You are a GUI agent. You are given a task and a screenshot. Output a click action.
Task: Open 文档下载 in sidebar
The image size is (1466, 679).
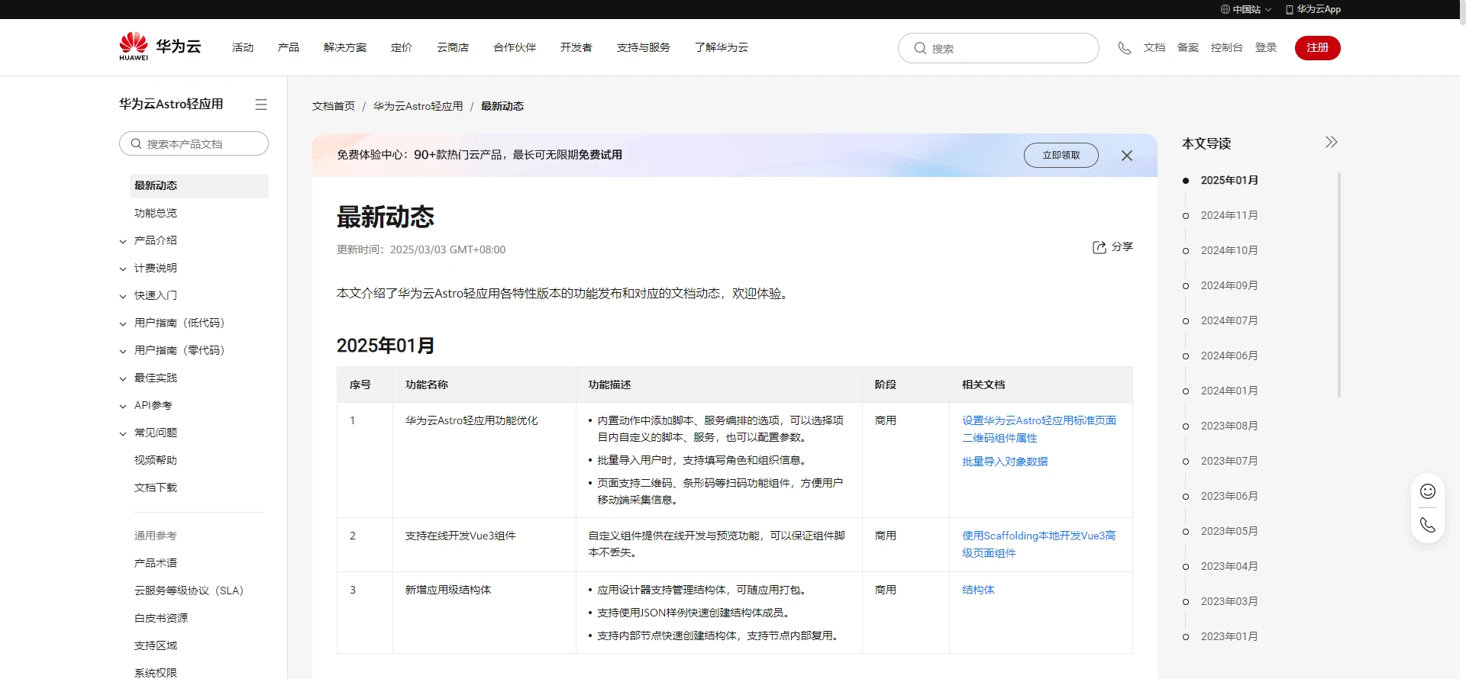point(156,488)
